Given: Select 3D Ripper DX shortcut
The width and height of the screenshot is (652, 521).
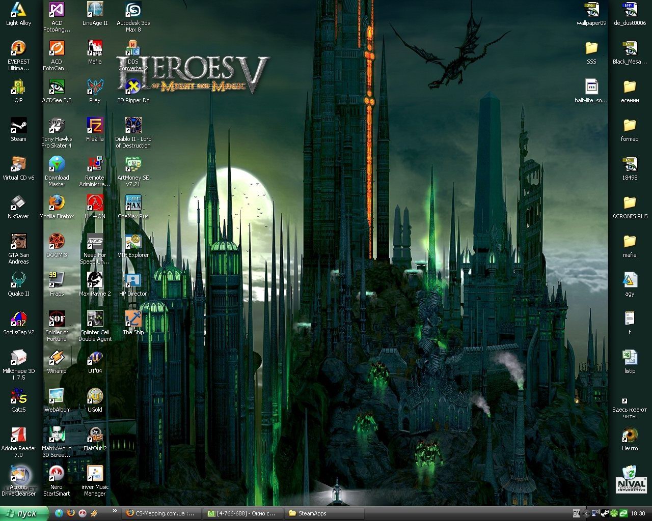Looking at the screenshot, I should [133, 88].
